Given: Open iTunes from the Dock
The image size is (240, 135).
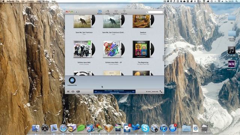Looking at the screenshot, I should (x=163, y=128).
